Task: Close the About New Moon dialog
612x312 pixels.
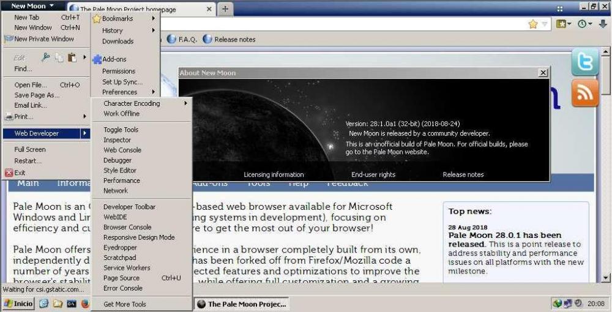Action: click(x=542, y=73)
